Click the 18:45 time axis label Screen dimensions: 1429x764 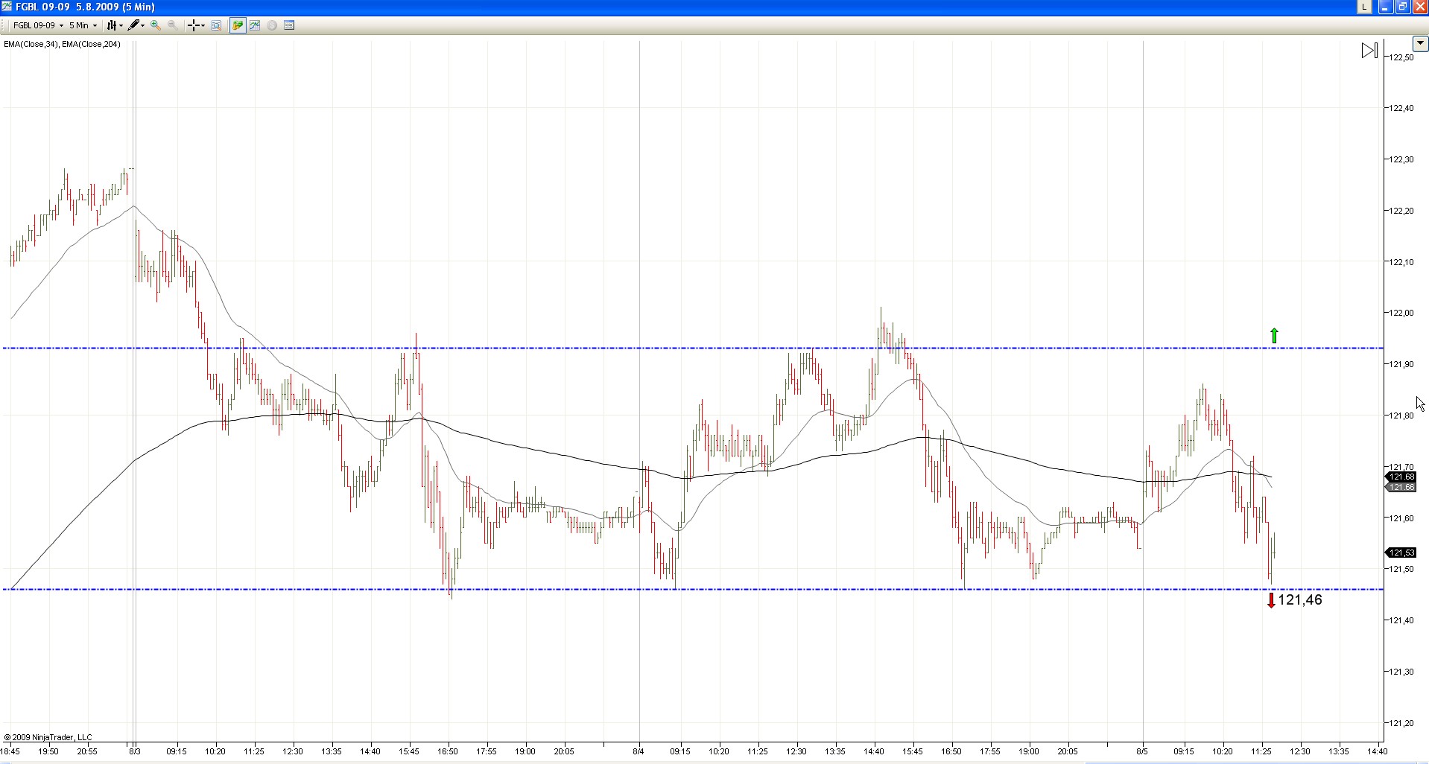click(x=10, y=751)
